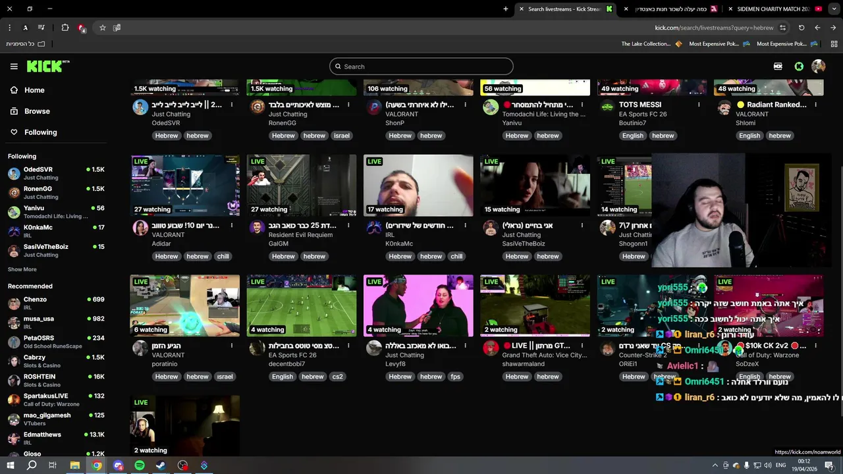Click the cs2 tag on decentbobi7's card
This screenshot has height=474, width=843.
point(337,377)
